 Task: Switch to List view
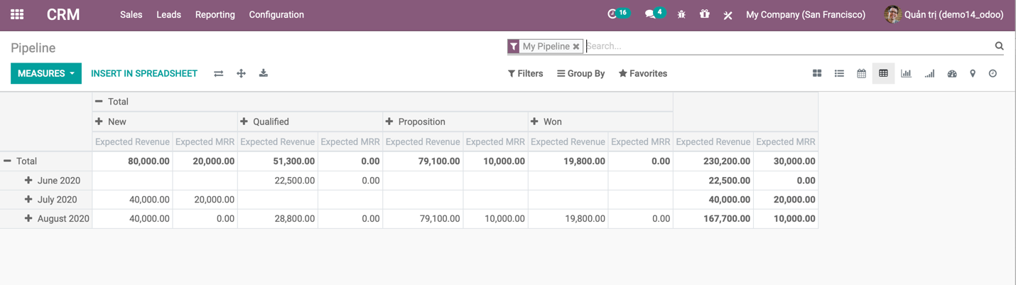[839, 74]
